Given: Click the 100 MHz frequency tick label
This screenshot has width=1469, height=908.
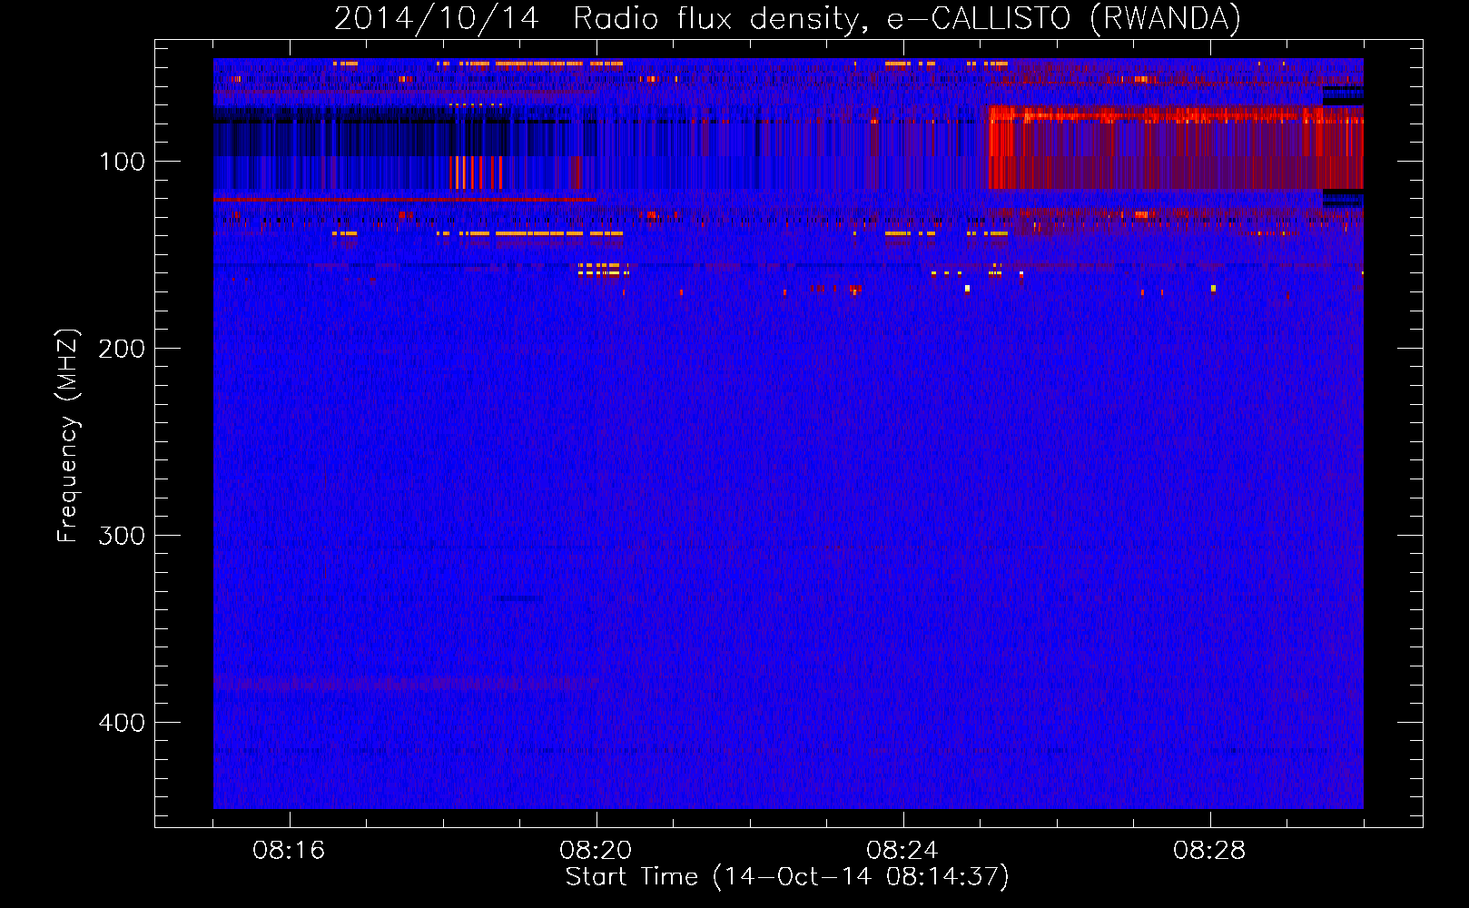Looking at the screenshot, I should [x=122, y=162].
